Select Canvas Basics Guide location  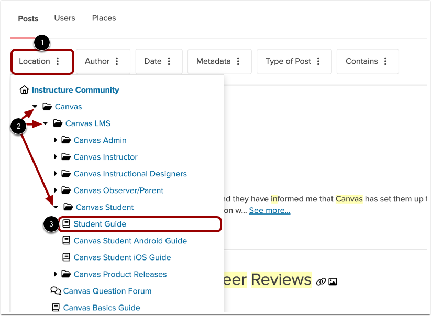point(102,308)
